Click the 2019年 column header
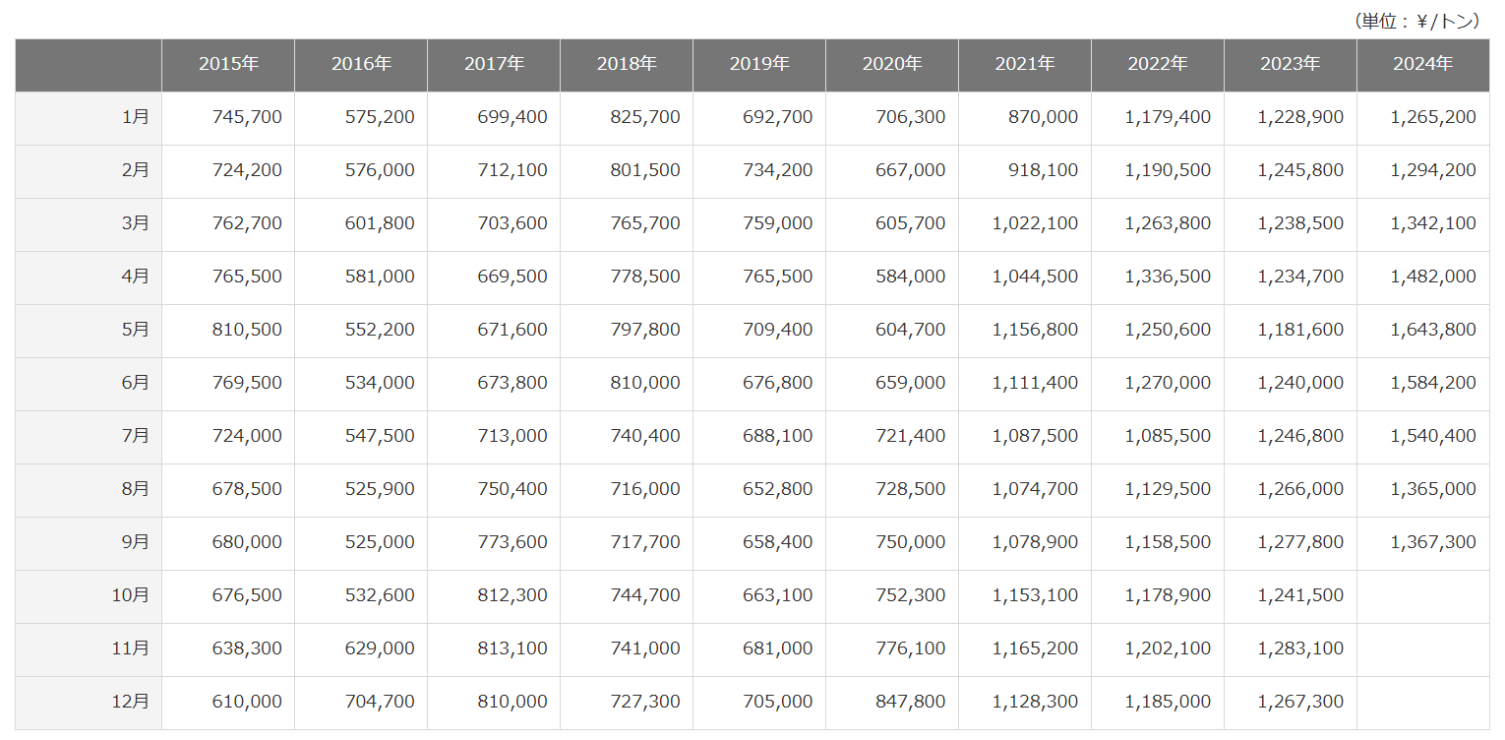The height and width of the screenshot is (740, 1505). (x=759, y=65)
